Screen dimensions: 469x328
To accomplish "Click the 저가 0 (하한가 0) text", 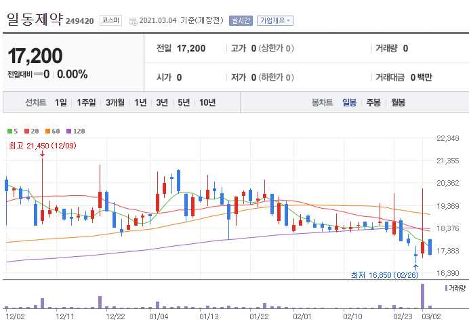I will (x=262, y=77).
